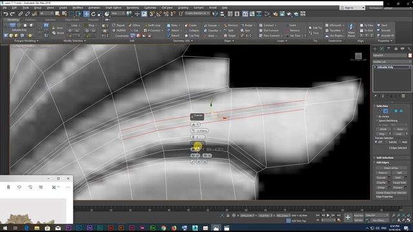
Task: Click object name field in Modify panel
Action: click(390, 55)
